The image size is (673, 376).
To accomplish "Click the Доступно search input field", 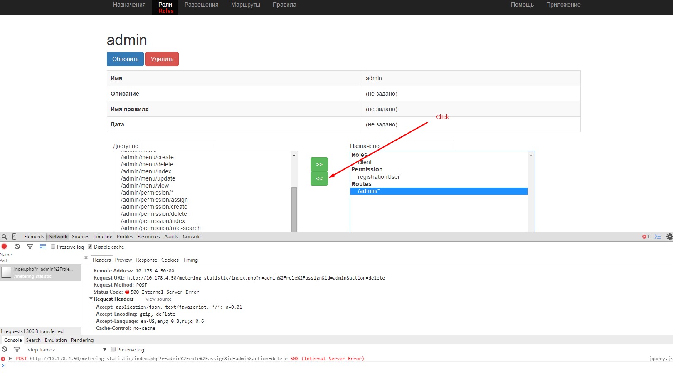I will [x=178, y=146].
